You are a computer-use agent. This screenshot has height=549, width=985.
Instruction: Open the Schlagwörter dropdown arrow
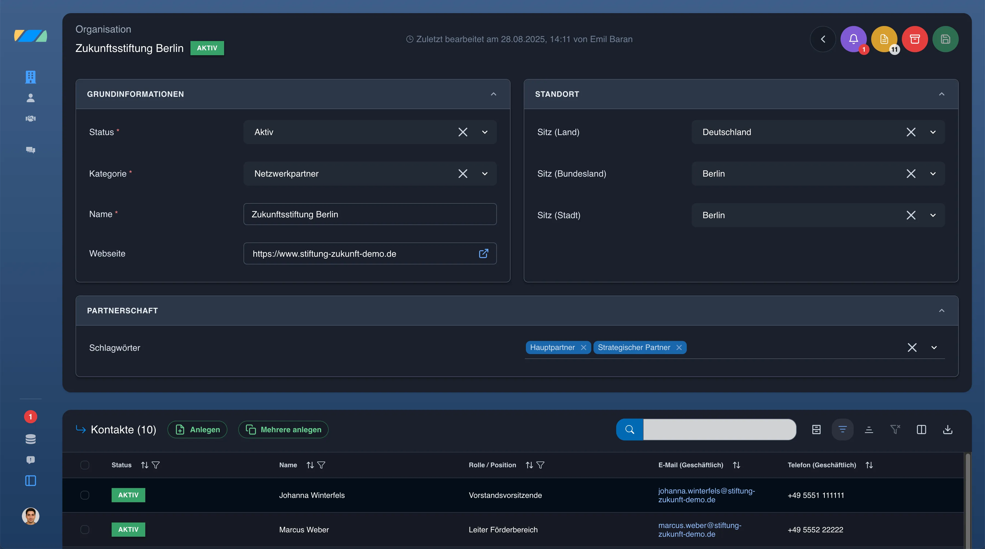coord(934,348)
